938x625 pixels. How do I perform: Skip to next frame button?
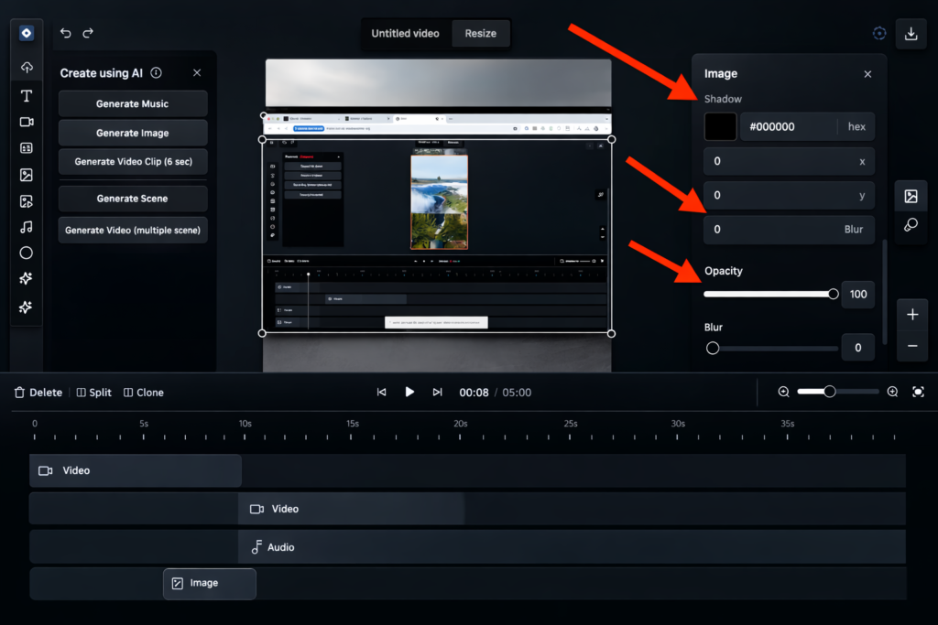point(437,392)
